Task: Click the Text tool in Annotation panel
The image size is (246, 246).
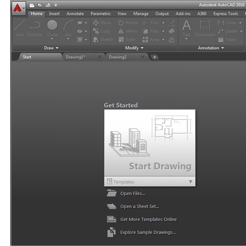Action: pos(186,28)
